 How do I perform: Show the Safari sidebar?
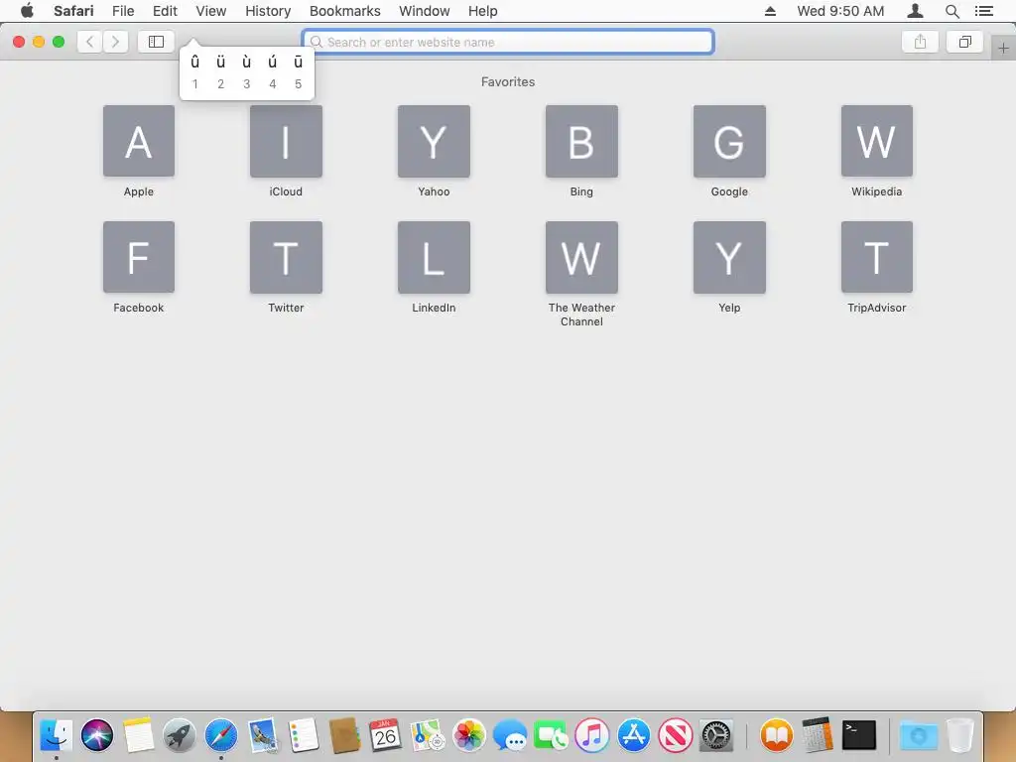tap(156, 42)
